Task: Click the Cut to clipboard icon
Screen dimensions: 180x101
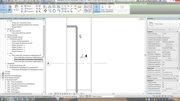Action: [22, 6]
